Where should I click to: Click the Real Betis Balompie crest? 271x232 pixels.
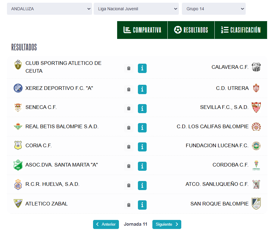coord(18,126)
